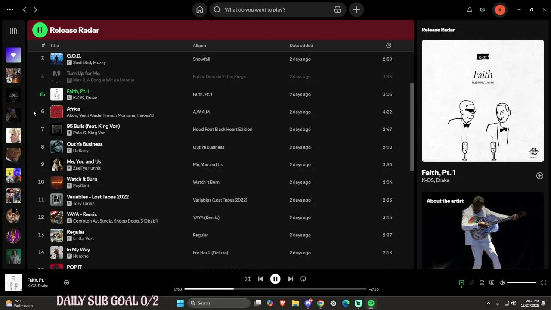The image size is (551, 310).
Task: Add now-playing song to Liked Songs (bottom bar)
Action: point(66,283)
